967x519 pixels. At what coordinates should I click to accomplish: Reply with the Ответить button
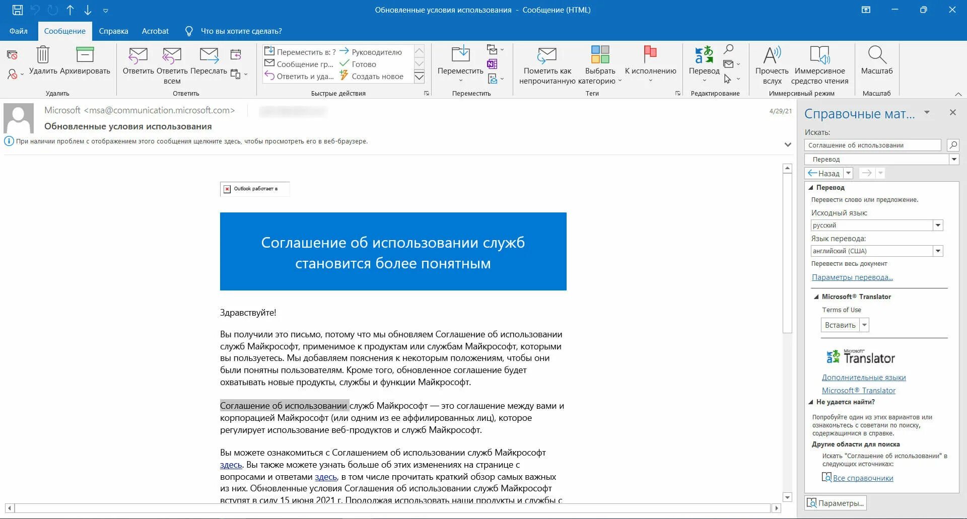[x=138, y=61]
